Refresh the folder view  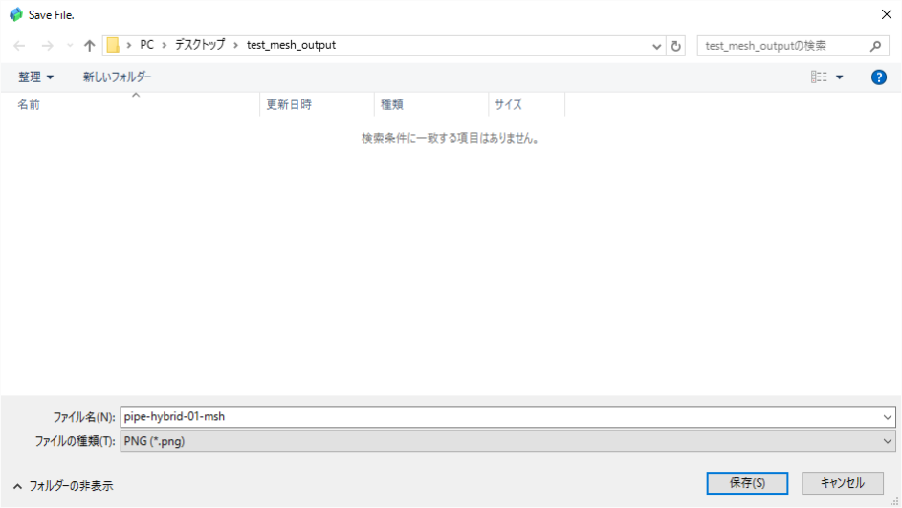tap(676, 46)
